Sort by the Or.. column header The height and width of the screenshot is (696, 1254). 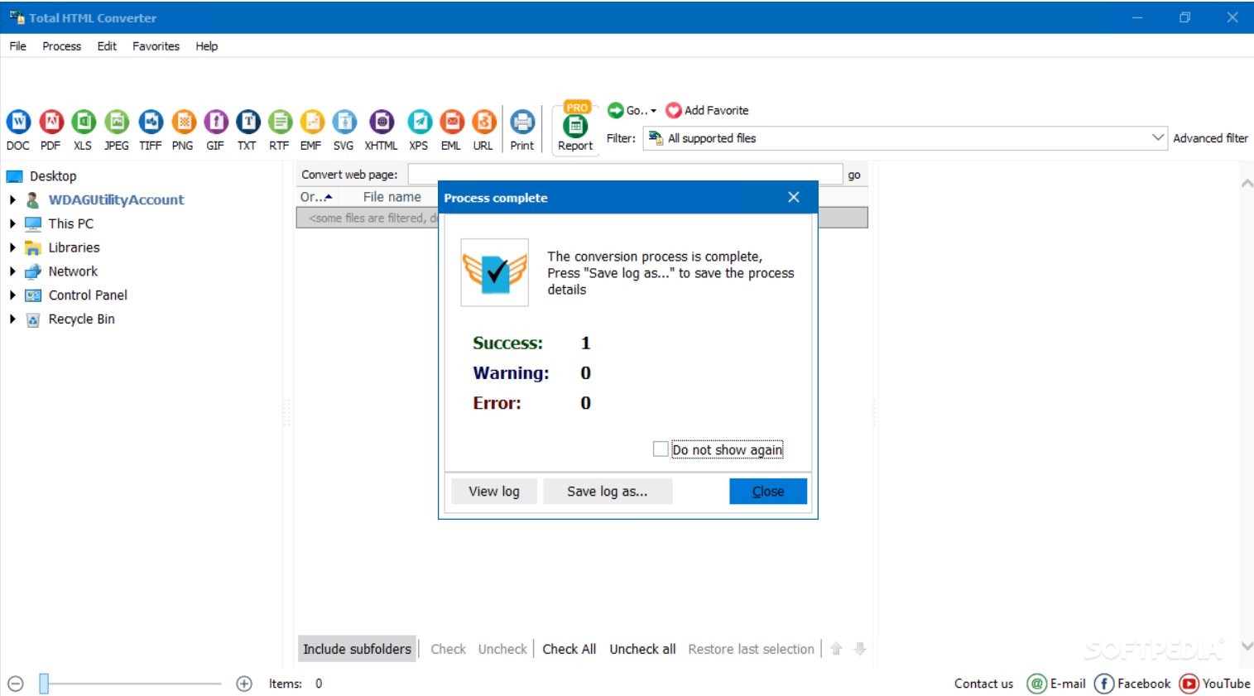(315, 197)
